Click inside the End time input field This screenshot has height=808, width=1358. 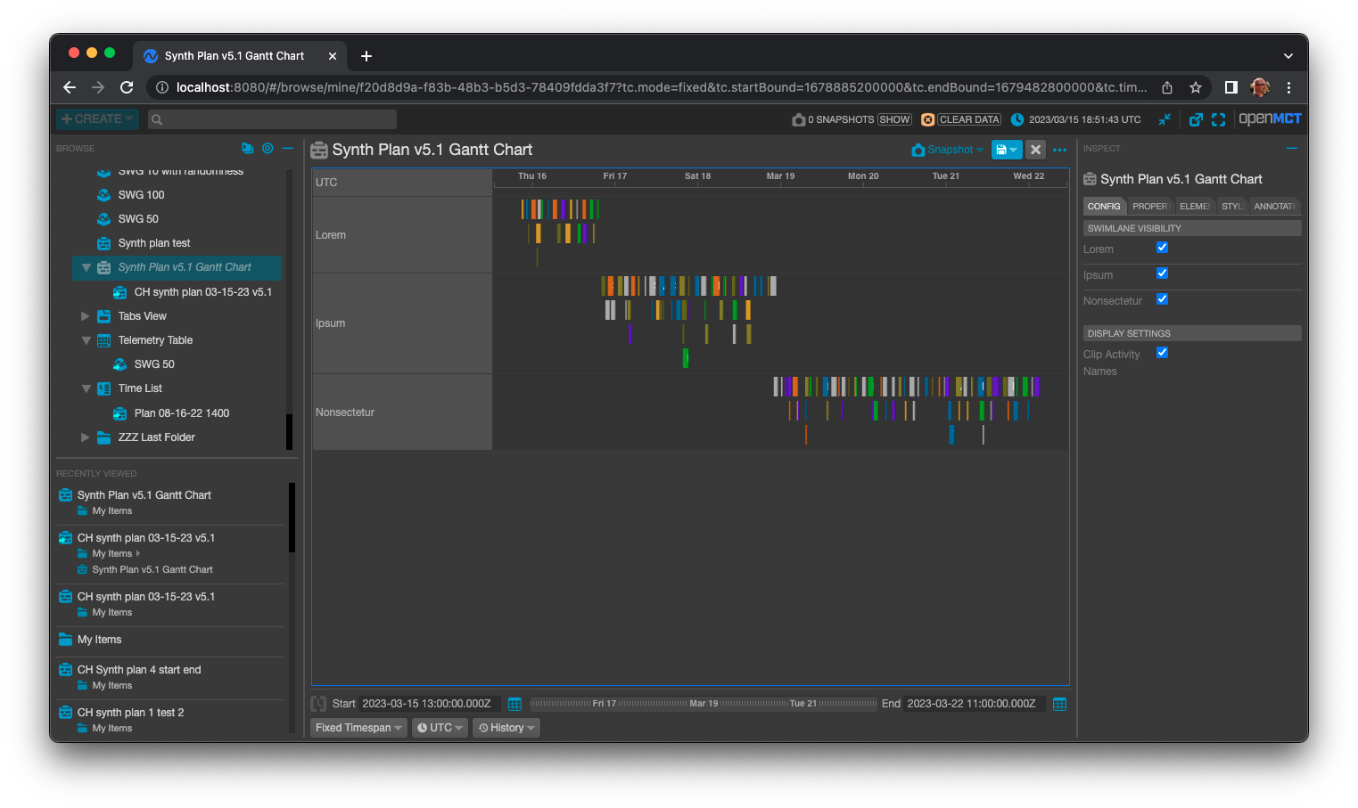point(973,703)
